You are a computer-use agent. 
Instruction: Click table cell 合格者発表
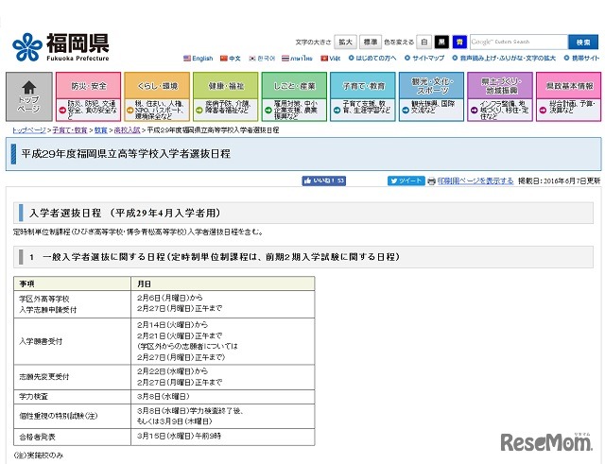pyautogui.click(x=72, y=437)
